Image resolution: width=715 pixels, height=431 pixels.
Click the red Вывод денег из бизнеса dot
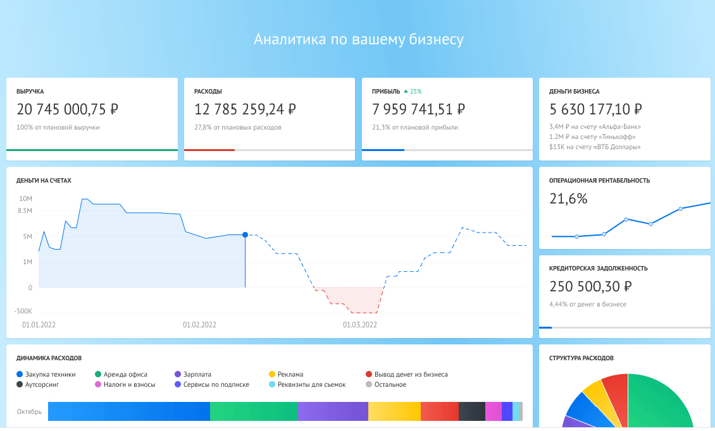tap(369, 374)
